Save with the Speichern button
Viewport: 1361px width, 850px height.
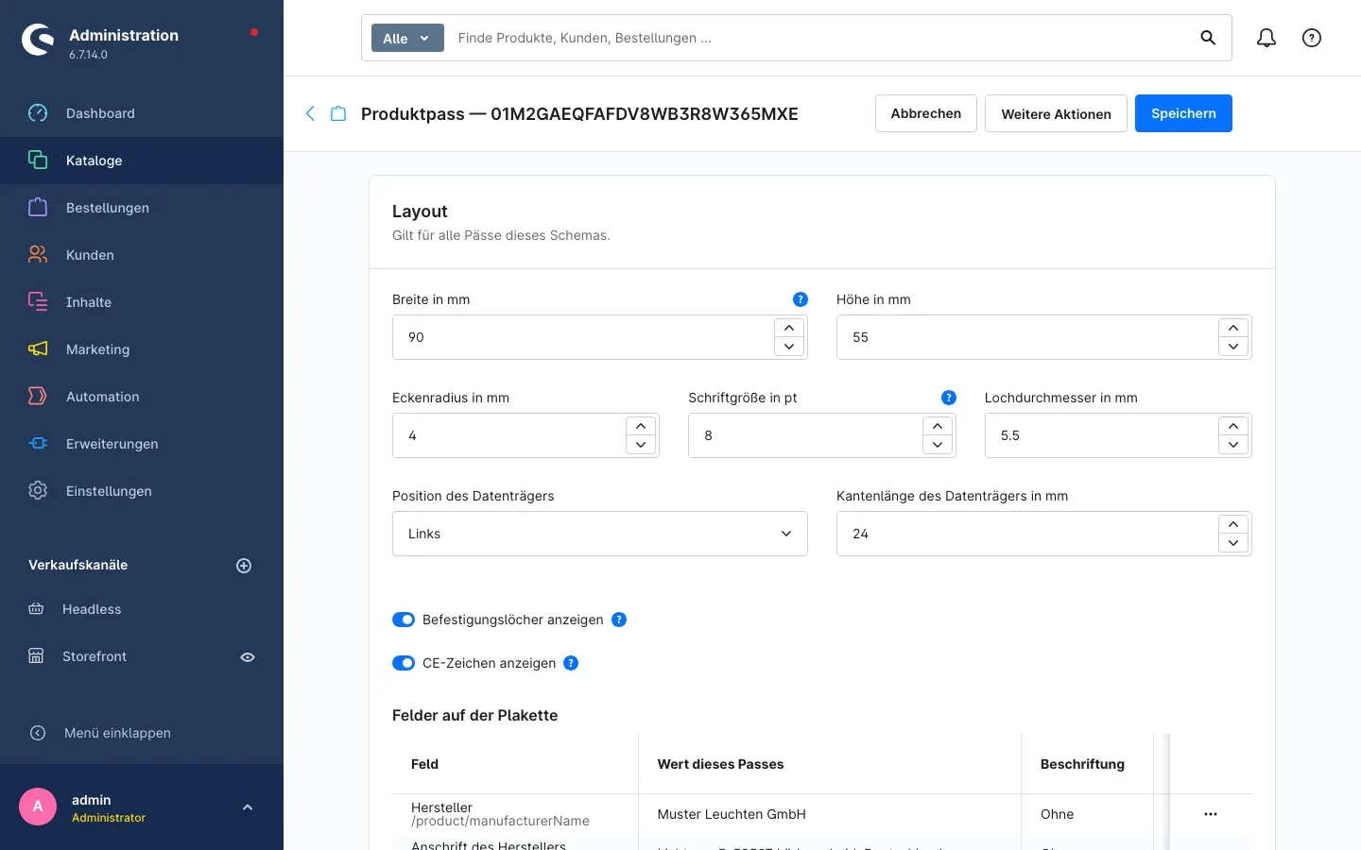[1183, 113]
